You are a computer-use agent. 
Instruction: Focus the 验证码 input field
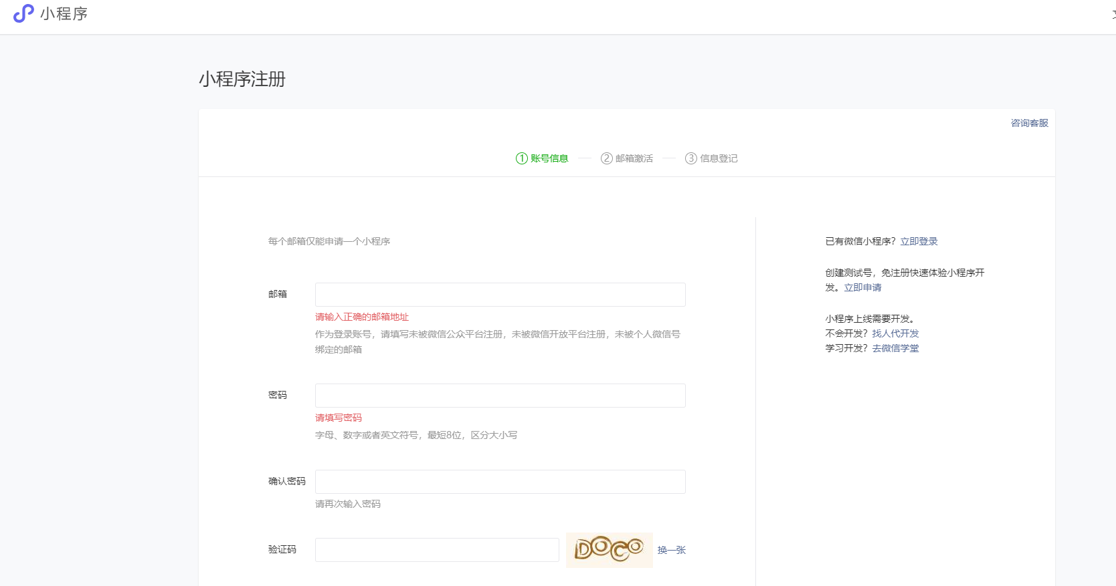coord(437,550)
